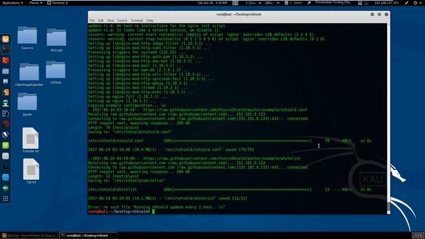Open the Places menu in top bar

click(35, 3)
